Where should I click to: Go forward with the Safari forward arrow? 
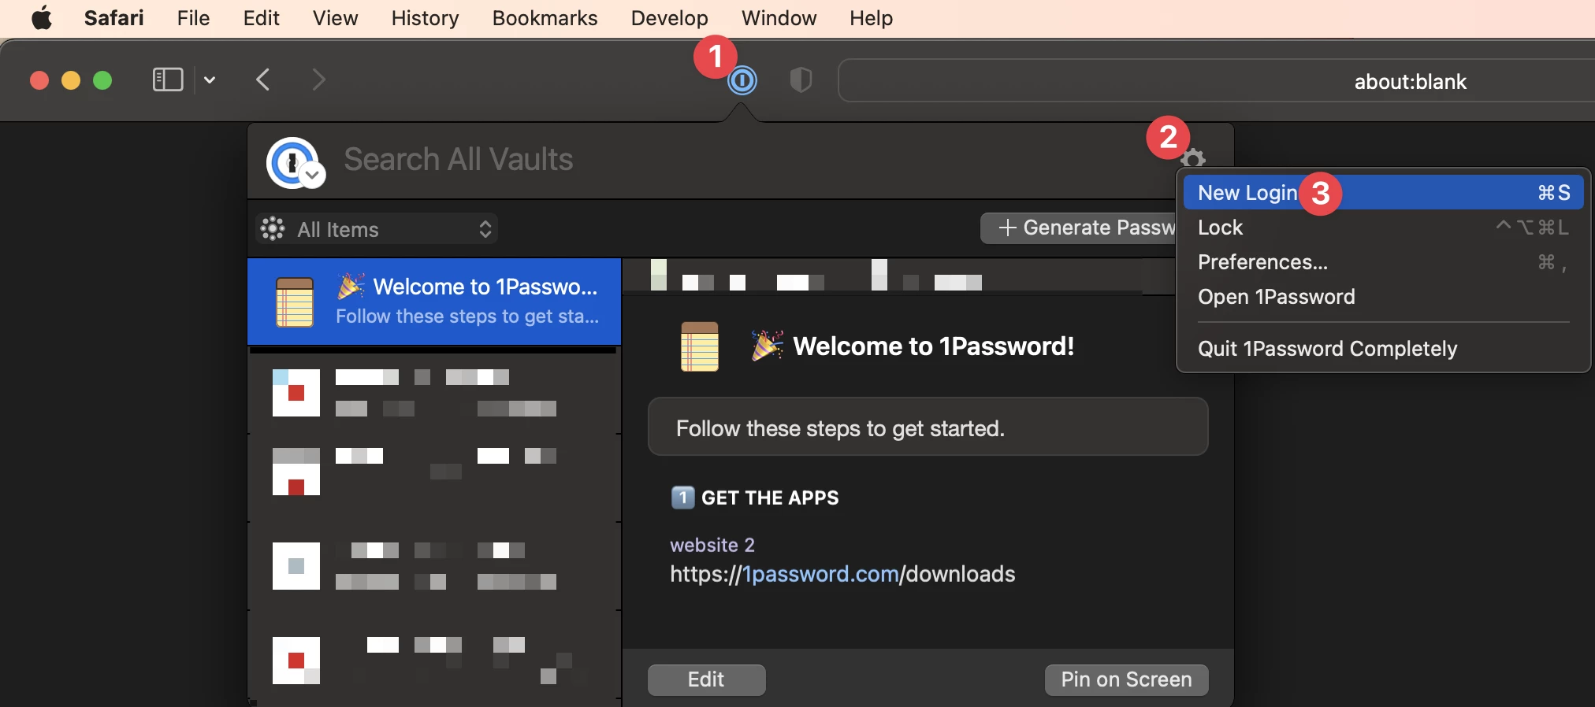(x=318, y=80)
